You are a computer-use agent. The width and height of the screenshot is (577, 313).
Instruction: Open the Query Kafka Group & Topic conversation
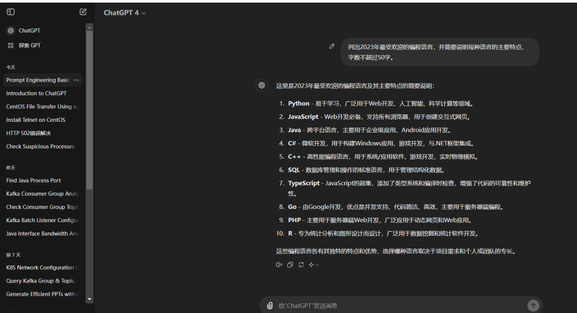pyautogui.click(x=41, y=280)
